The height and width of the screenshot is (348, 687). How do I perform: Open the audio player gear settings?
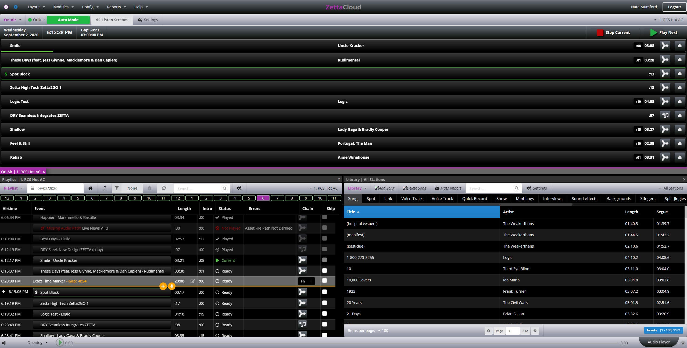[x=683, y=343]
